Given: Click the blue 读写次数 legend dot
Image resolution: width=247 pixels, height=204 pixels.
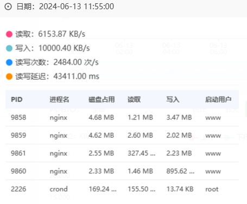Looking at the screenshot, I should [9, 62].
